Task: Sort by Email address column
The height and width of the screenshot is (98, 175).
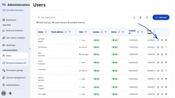Action: point(66,32)
